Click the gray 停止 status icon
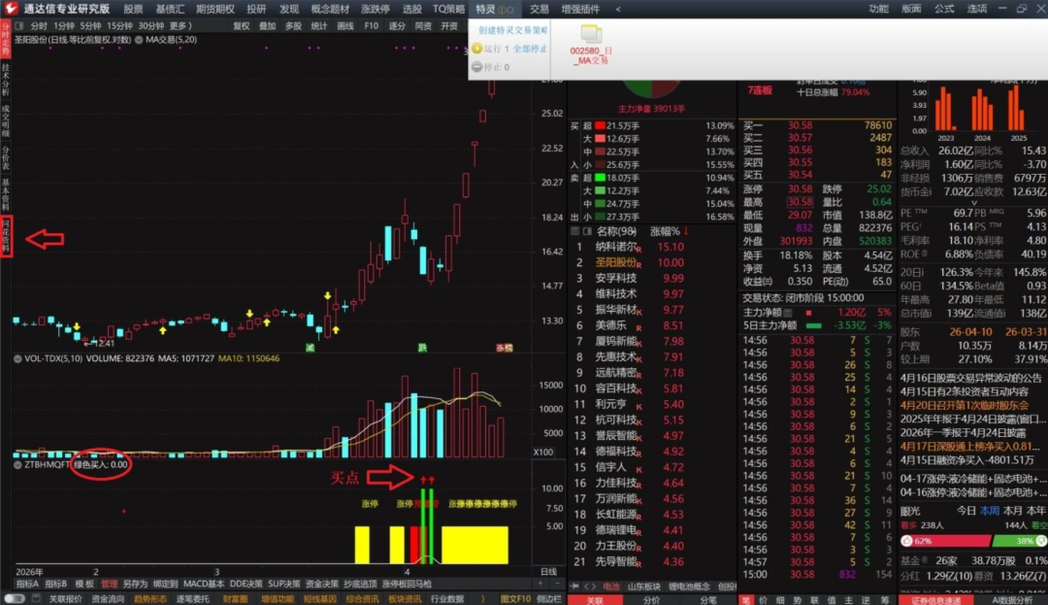This screenshot has height=605, width=1048. [x=475, y=67]
